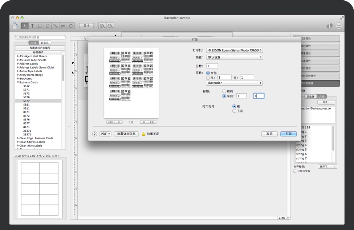This screenshot has height=230, width=354.
Task: Click the zoom out magnifier icon
Action: coord(110,26)
